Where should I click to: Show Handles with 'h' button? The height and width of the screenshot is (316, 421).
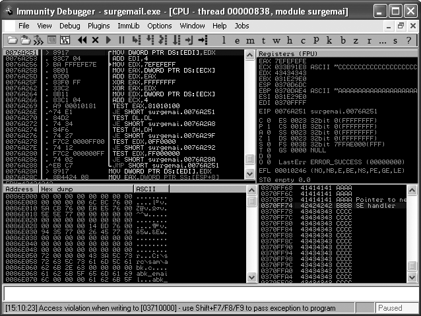pos(290,40)
